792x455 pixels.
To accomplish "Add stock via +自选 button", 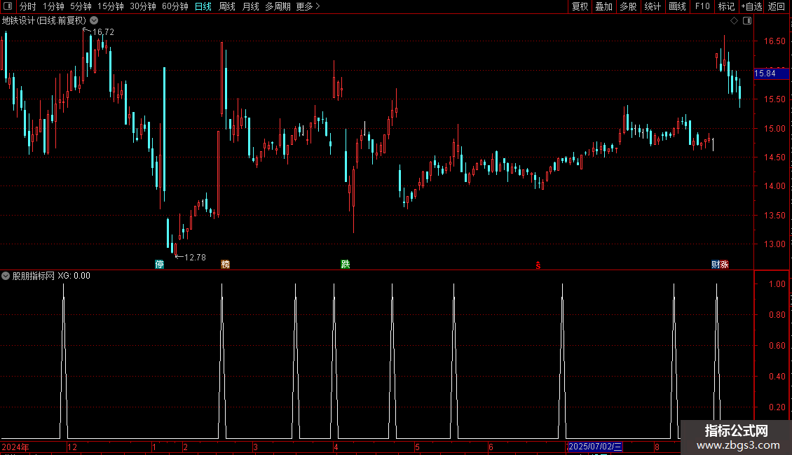I will 751,6.
